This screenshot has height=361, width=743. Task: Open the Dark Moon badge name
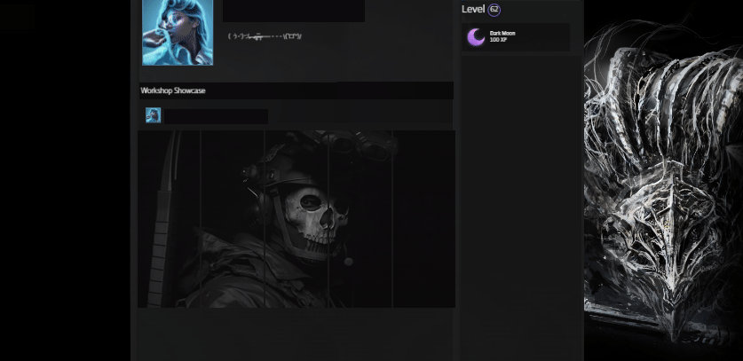click(502, 33)
